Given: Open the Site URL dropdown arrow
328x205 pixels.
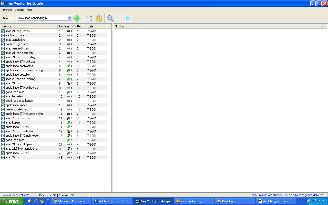Looking at the screenshot, I should 69,18.
